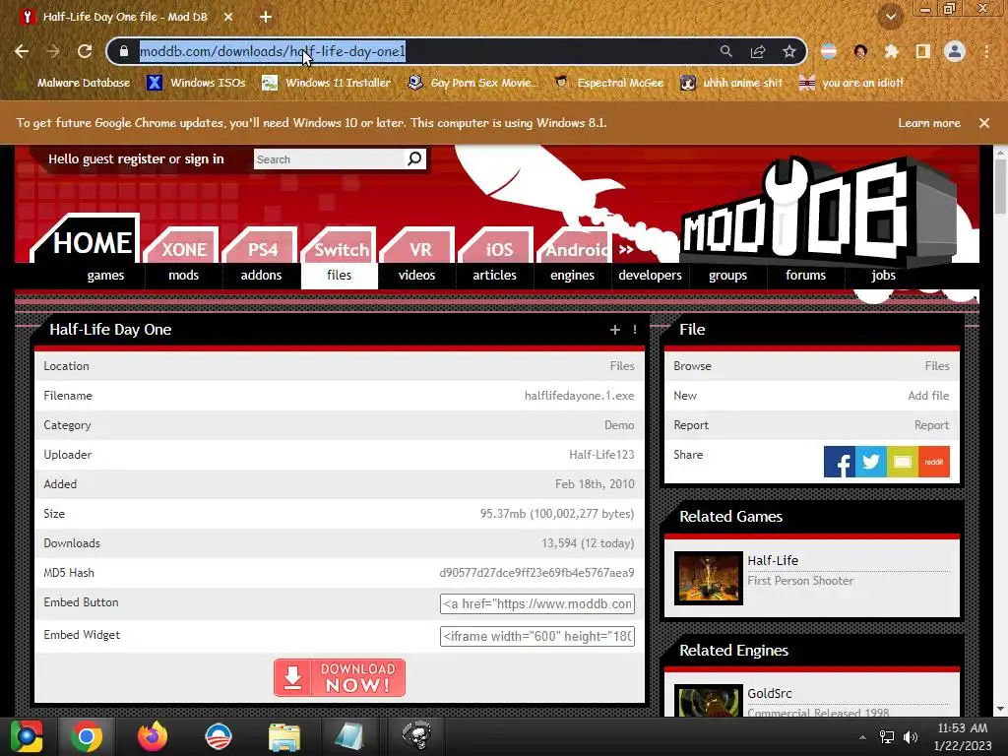The image size is (1008, 756).
Task: Open the GoldSrc related engine link
Action: pos(769,694)
